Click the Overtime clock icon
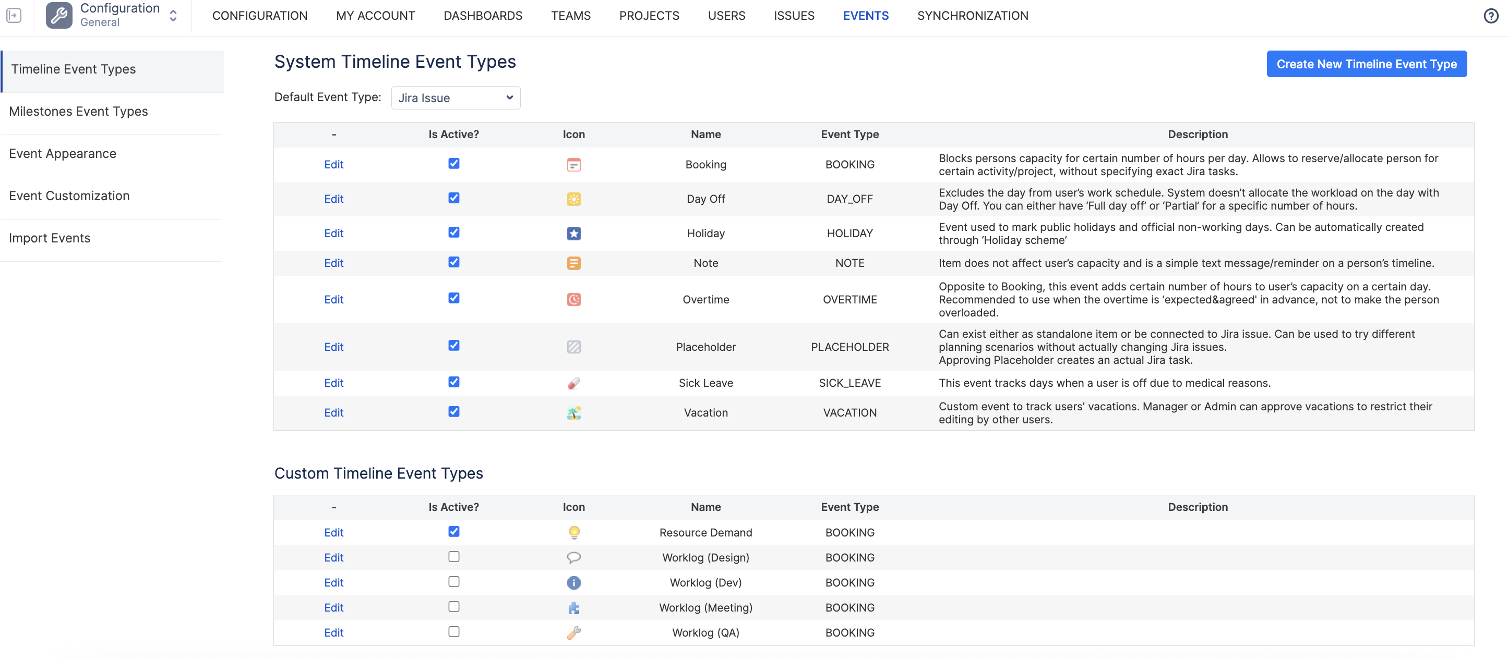The image size is (1508, 659). point(573,300)
